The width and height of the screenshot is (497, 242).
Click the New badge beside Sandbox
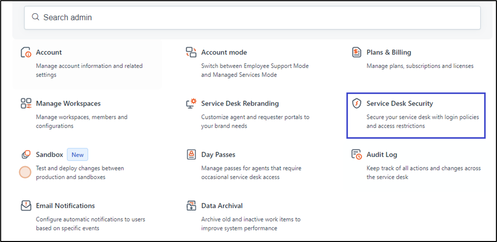pos(78,155)
